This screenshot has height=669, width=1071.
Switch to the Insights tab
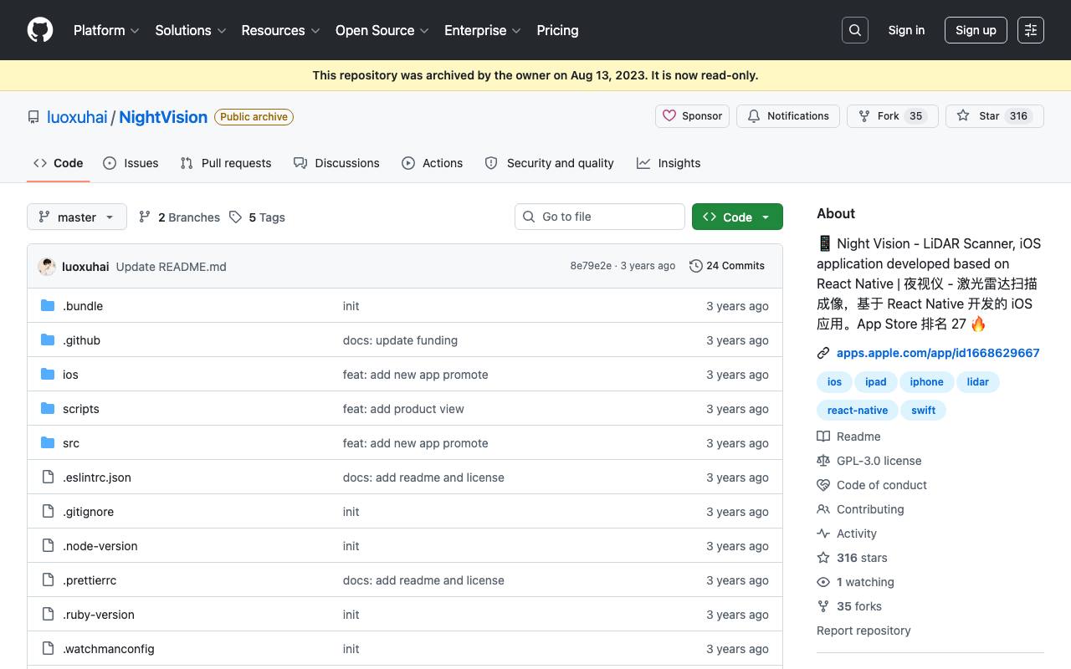(669, 163)
